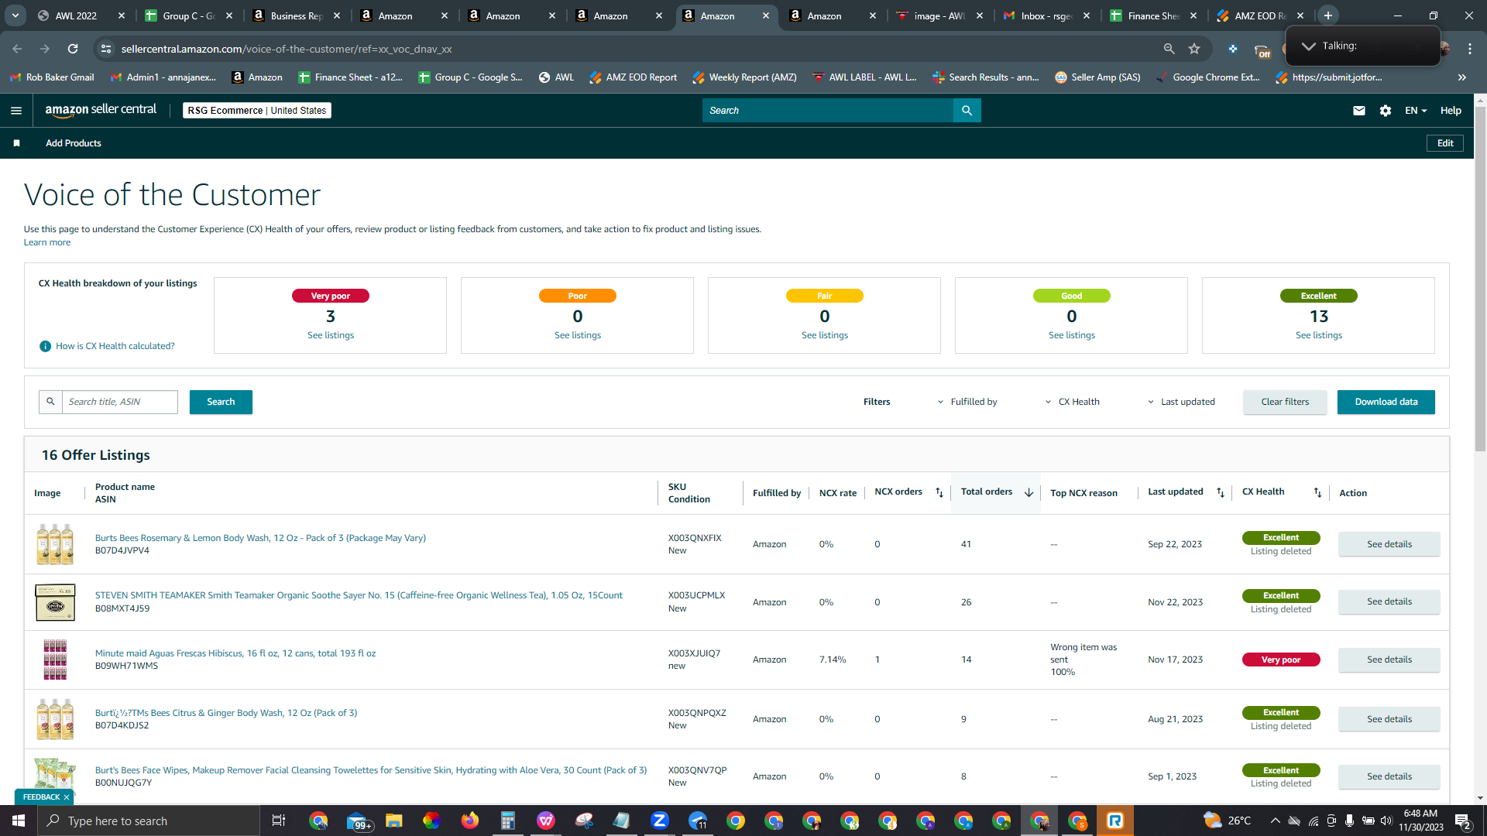Image resolution: width=1487 pixels, height=836 pixels.
Task: Go back with the browser back arrow
Action: coord(17,49)
